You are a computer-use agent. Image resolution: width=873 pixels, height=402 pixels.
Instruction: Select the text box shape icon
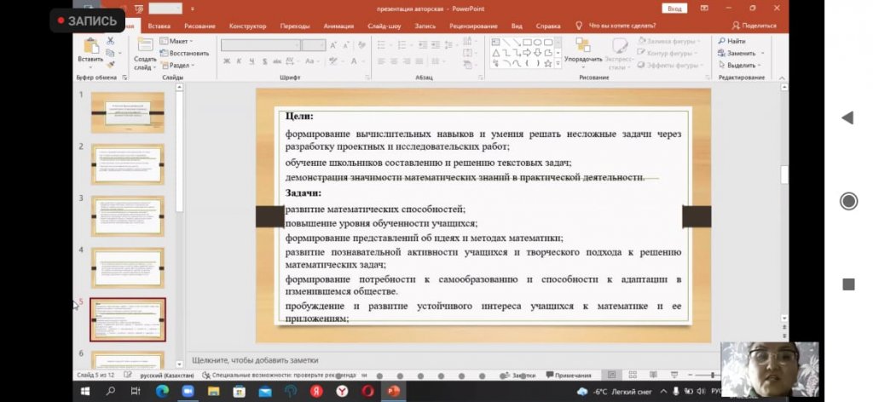point(495,43)
